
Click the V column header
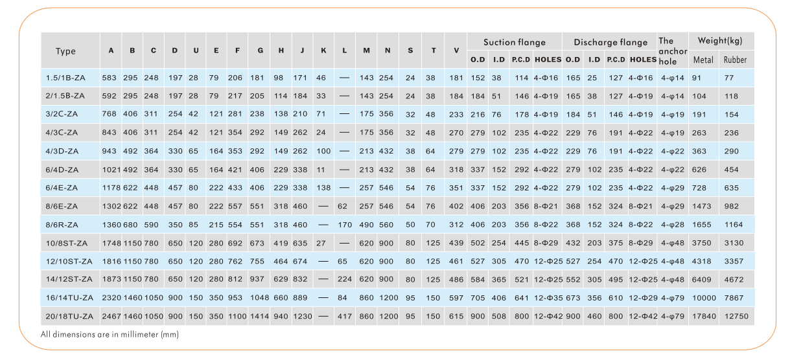click(456, 51)
